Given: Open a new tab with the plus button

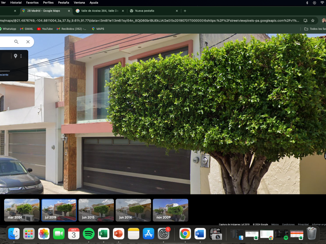Looking at the screenshot, I should pos(185,11).
